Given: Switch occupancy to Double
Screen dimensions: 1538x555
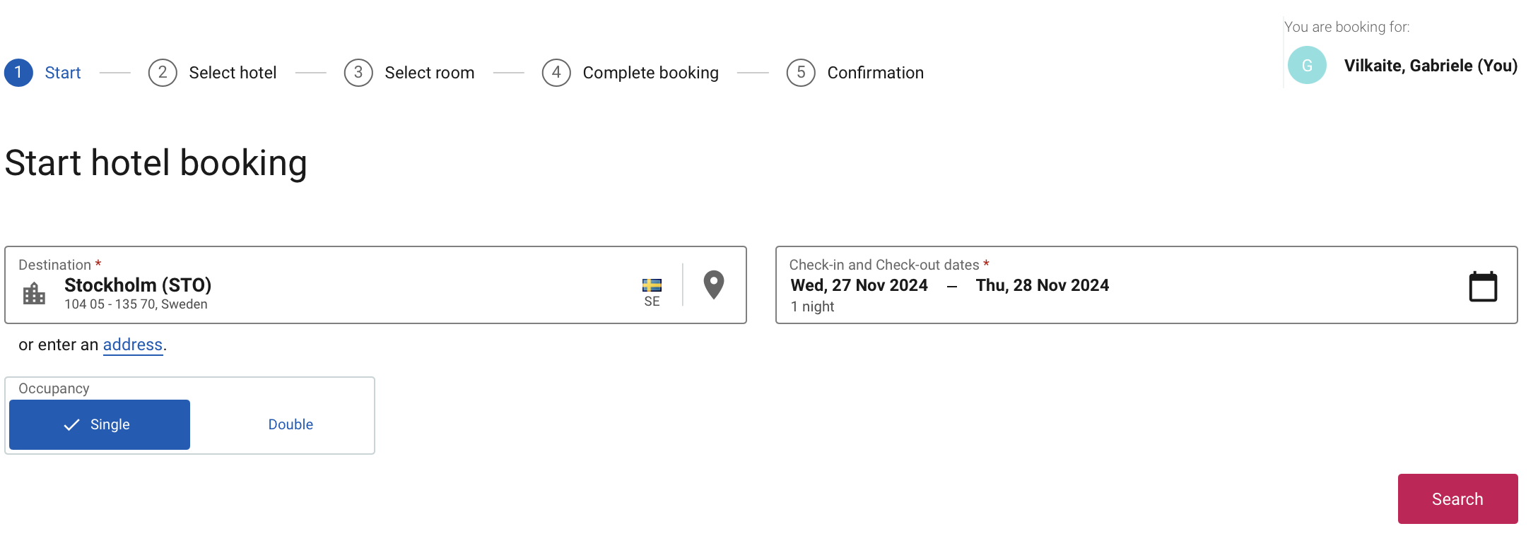Looking at the screenshot, I should coord(290,424).
